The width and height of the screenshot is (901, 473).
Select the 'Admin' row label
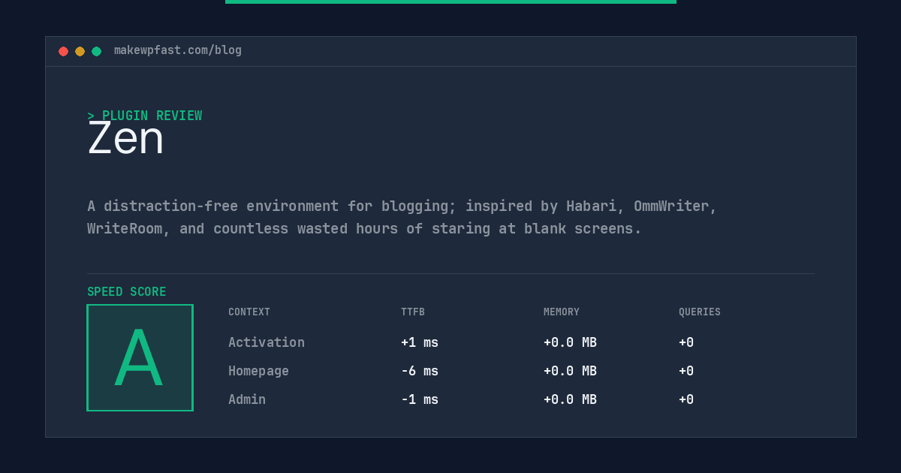247,399
